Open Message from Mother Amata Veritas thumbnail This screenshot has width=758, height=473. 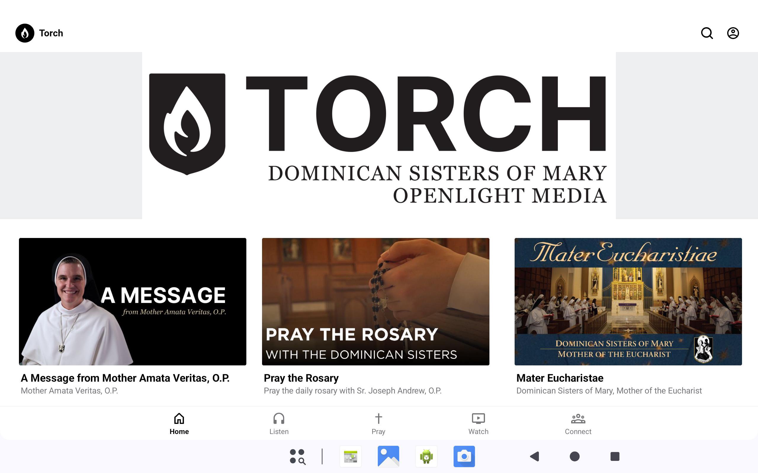[x=132, y=302]
